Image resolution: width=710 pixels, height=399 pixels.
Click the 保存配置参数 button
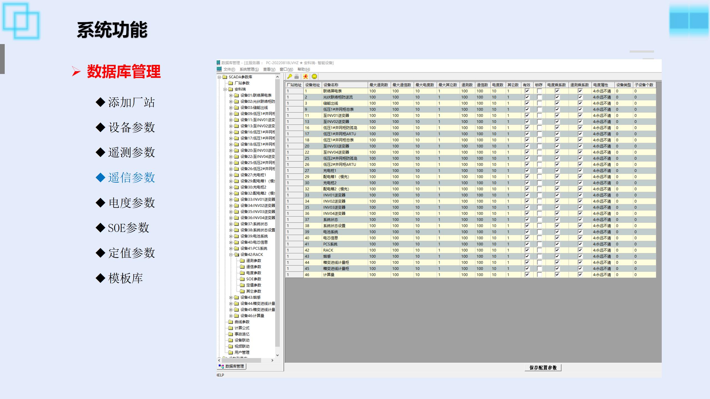point(543,368)
